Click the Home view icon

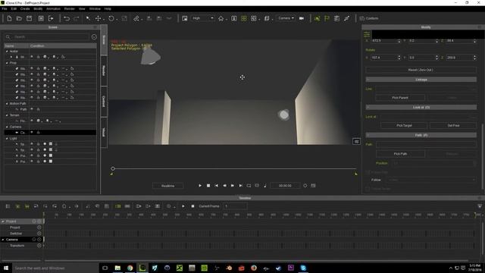[x=221, y=18]
